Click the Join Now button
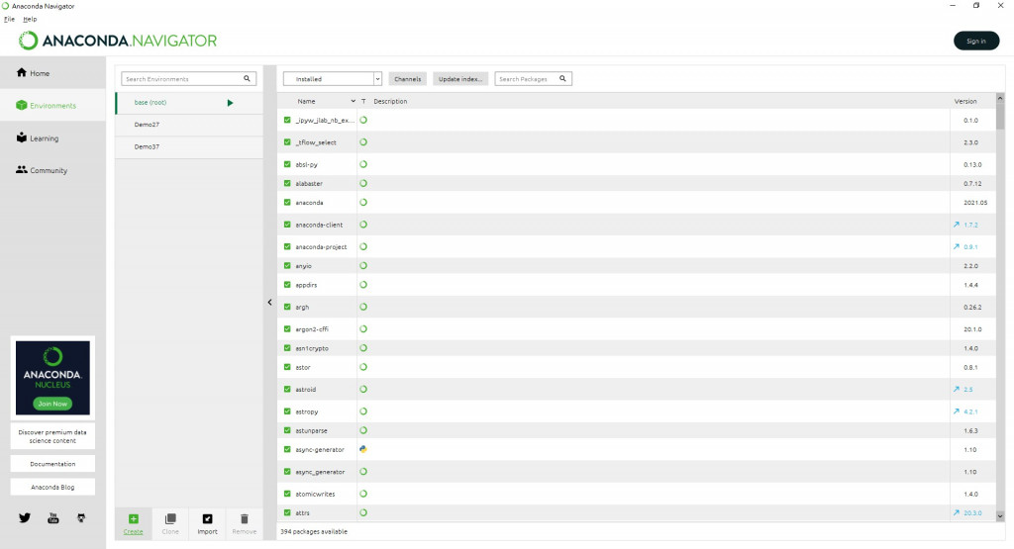This screenshot has width=1014, height=549. click(52, 404)
